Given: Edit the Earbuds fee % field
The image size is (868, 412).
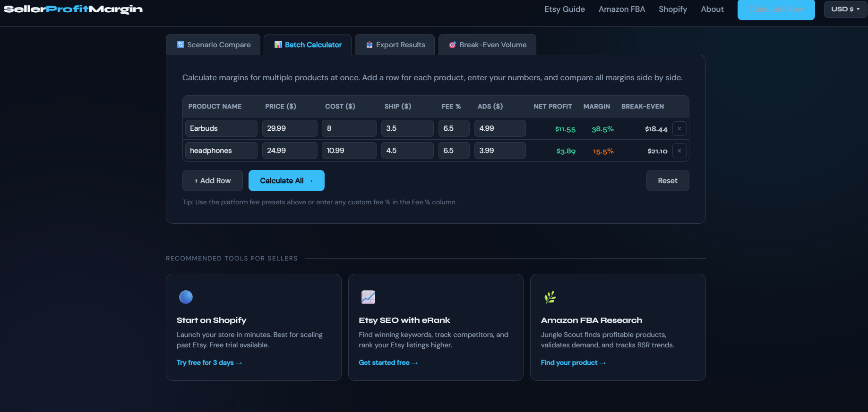Looking at the screenshot, I should [454, 128].
